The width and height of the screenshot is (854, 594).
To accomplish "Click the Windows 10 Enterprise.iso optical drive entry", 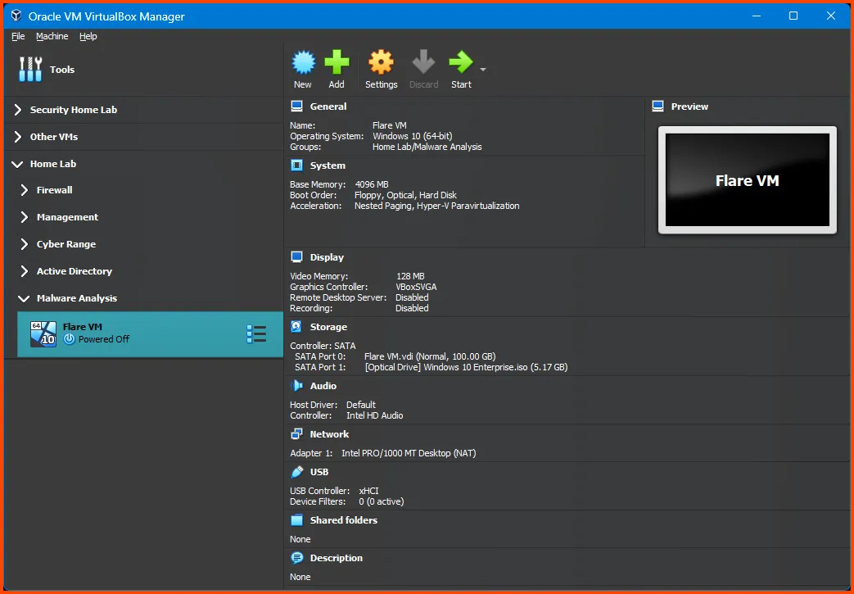I will point(466,367).
